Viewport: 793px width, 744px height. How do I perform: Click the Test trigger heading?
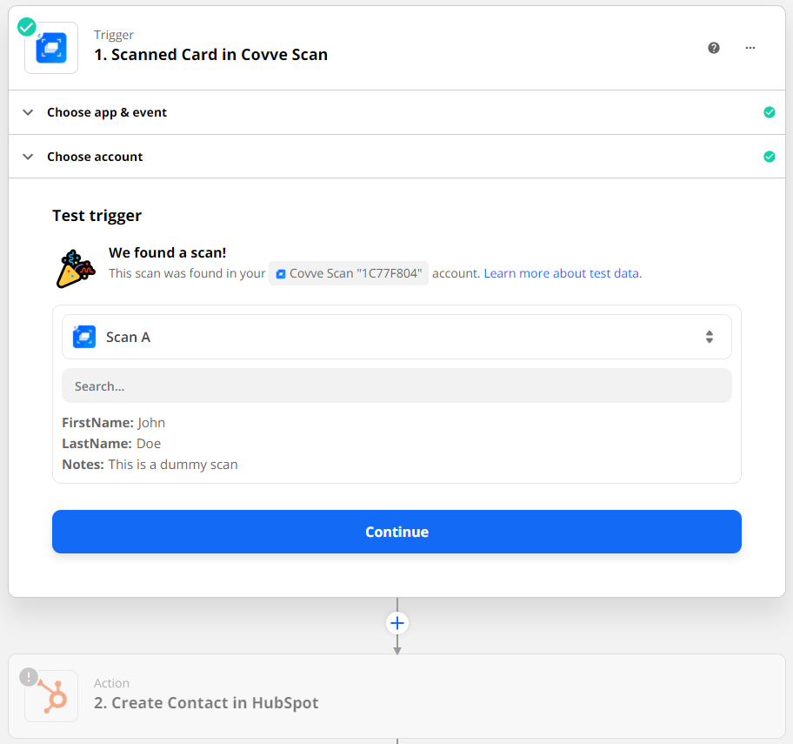pos(97,216)
